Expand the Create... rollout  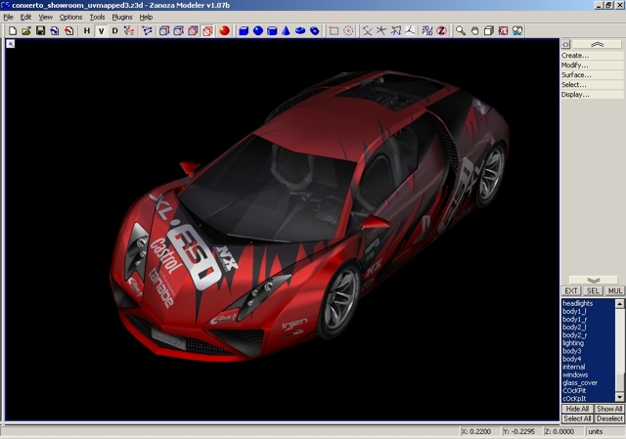tap(575, 56)
